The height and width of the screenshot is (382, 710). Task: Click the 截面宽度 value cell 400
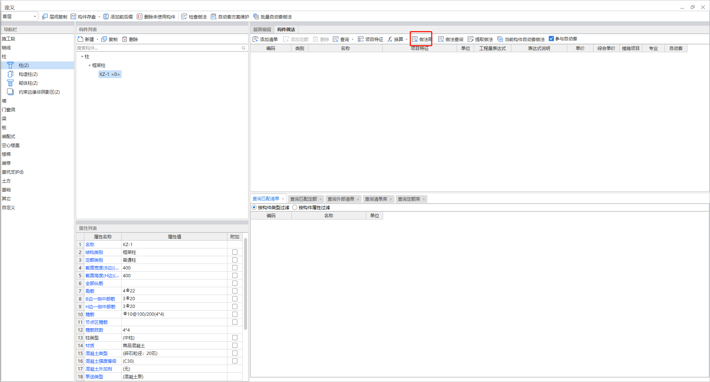point(174,268)
